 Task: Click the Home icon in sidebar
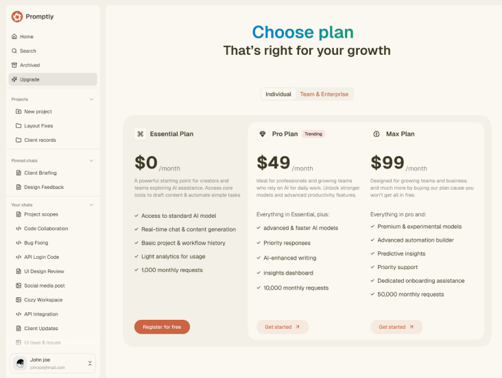point(14,36)
